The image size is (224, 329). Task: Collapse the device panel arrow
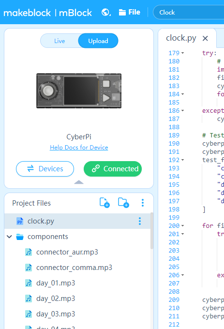[x=79, y=182]
